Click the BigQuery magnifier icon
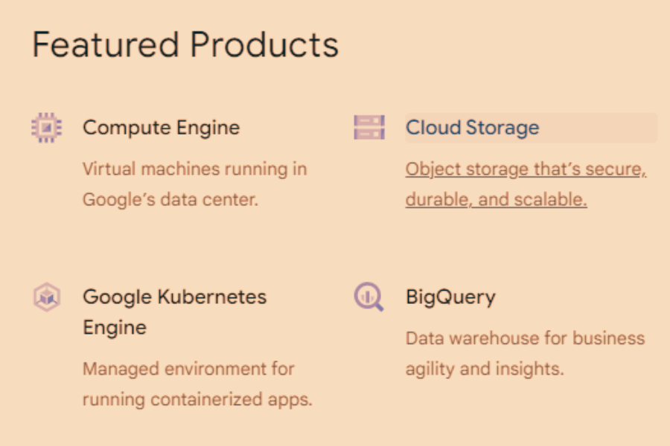 coord(368,297)
